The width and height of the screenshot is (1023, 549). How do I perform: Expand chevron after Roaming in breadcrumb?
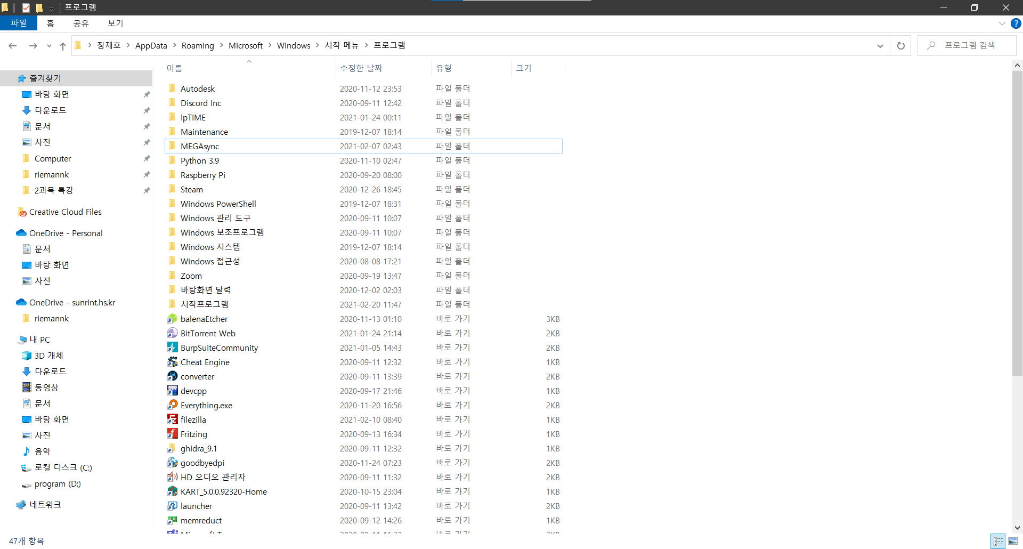point(221,45)
